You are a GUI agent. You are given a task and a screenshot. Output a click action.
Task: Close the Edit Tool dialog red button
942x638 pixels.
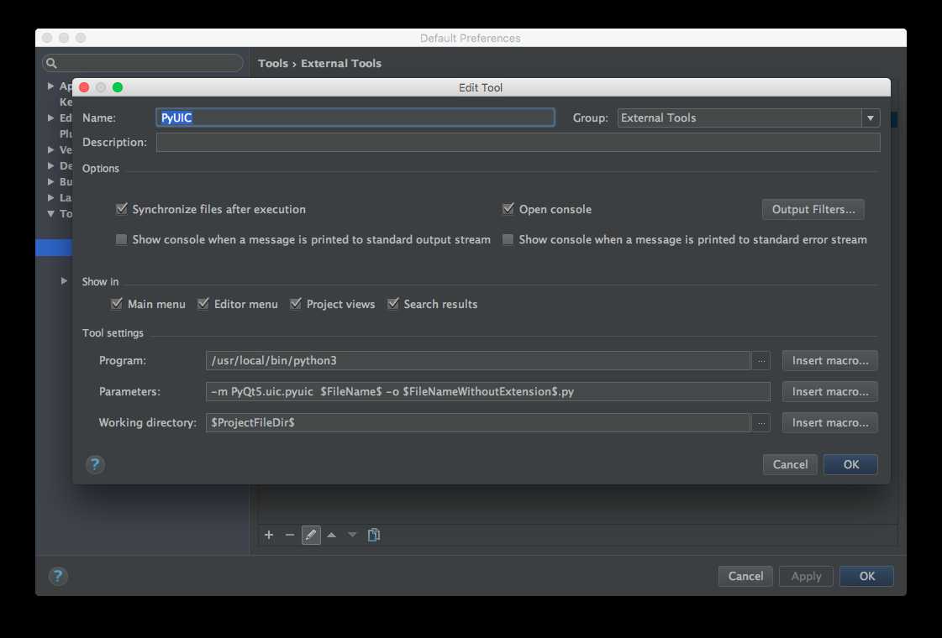tap(85, 87)
